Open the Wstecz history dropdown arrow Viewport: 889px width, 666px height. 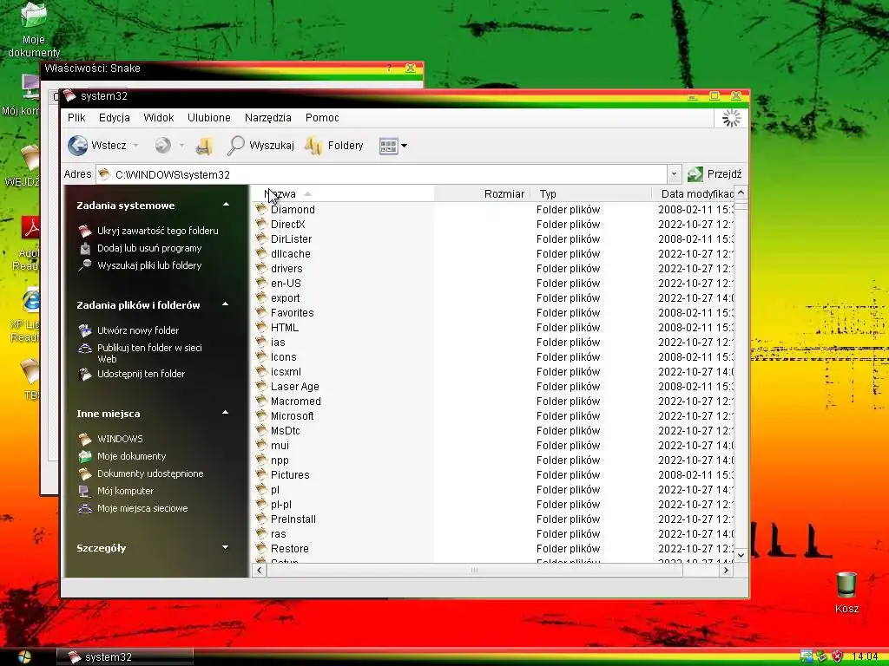coord(135,146)
